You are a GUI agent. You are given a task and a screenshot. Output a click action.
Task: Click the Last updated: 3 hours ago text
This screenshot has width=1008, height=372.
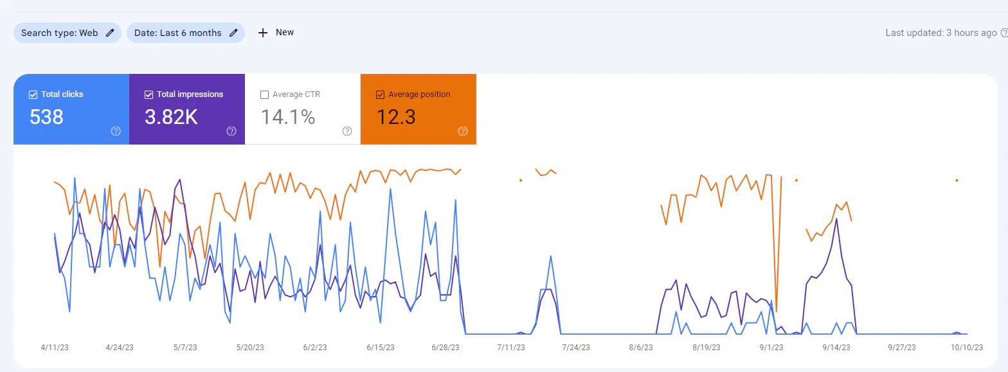941,33
